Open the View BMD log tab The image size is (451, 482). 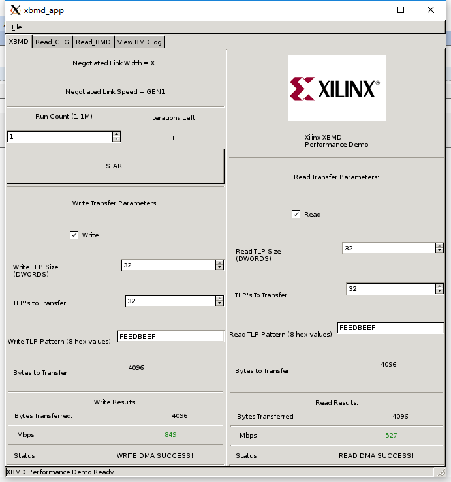(x=140, y=42)
